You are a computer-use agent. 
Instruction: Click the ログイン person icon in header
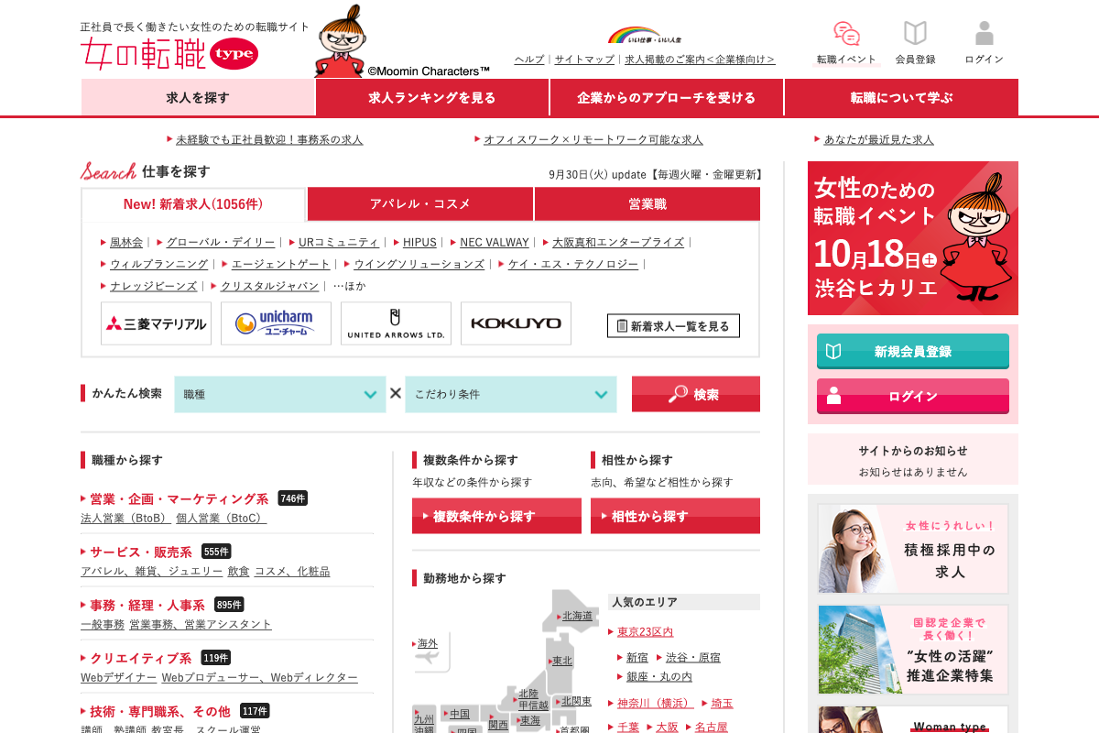click(x=984, y=35)
